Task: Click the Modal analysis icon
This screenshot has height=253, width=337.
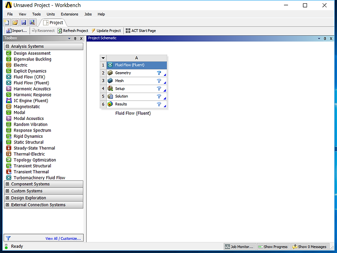Action: coord(8,112)
